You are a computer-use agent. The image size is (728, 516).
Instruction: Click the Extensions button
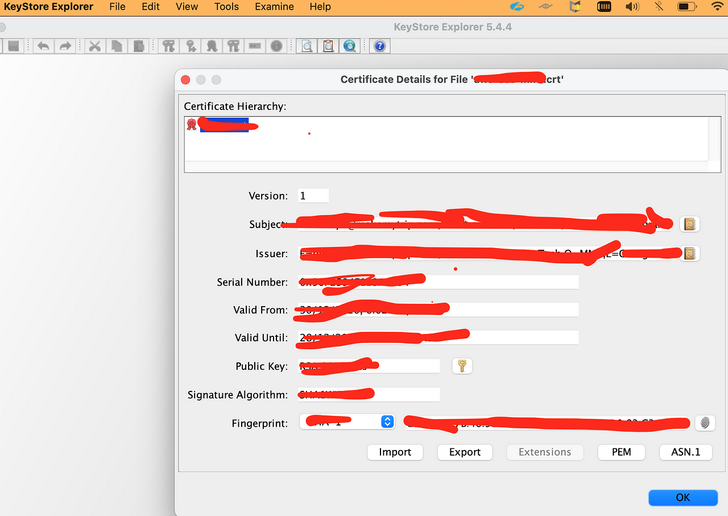[545, 452]
